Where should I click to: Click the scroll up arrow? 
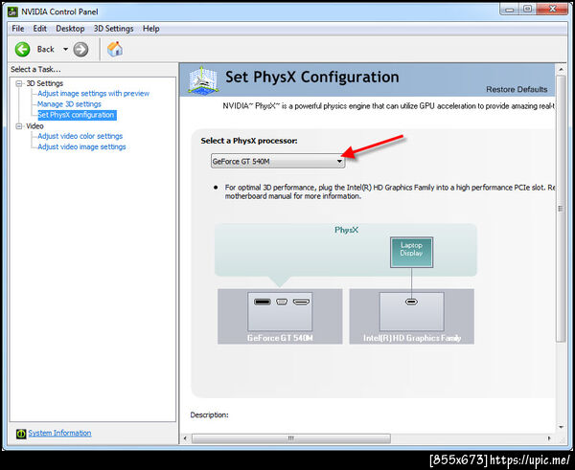tap(561, 69)
